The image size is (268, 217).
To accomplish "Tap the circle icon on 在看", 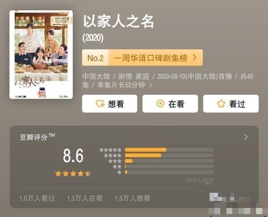I will tap(160, 103).
